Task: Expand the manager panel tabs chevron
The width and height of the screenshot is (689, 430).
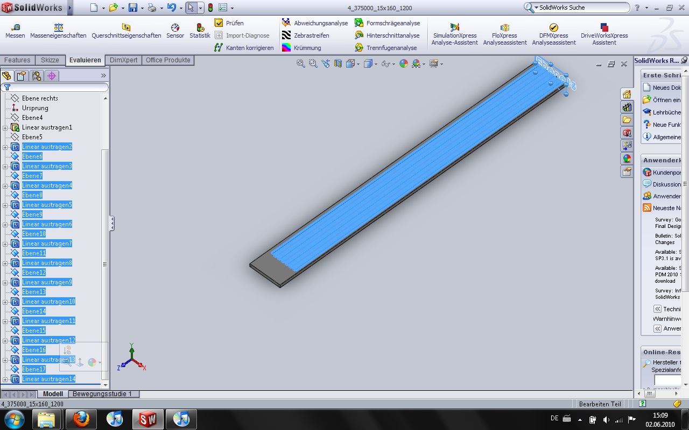Action: pos(103,76)
